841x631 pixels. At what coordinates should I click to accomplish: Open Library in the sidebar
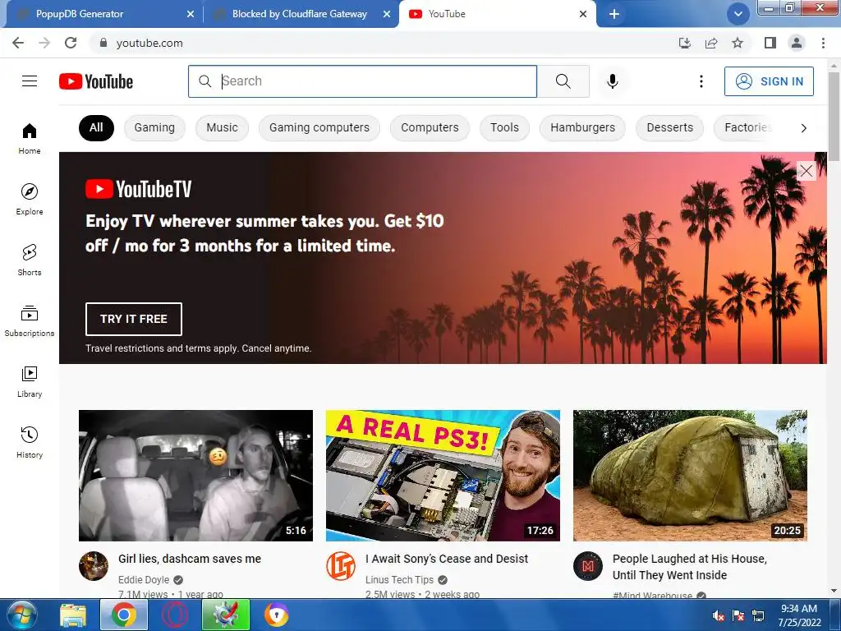click(30, 381)
